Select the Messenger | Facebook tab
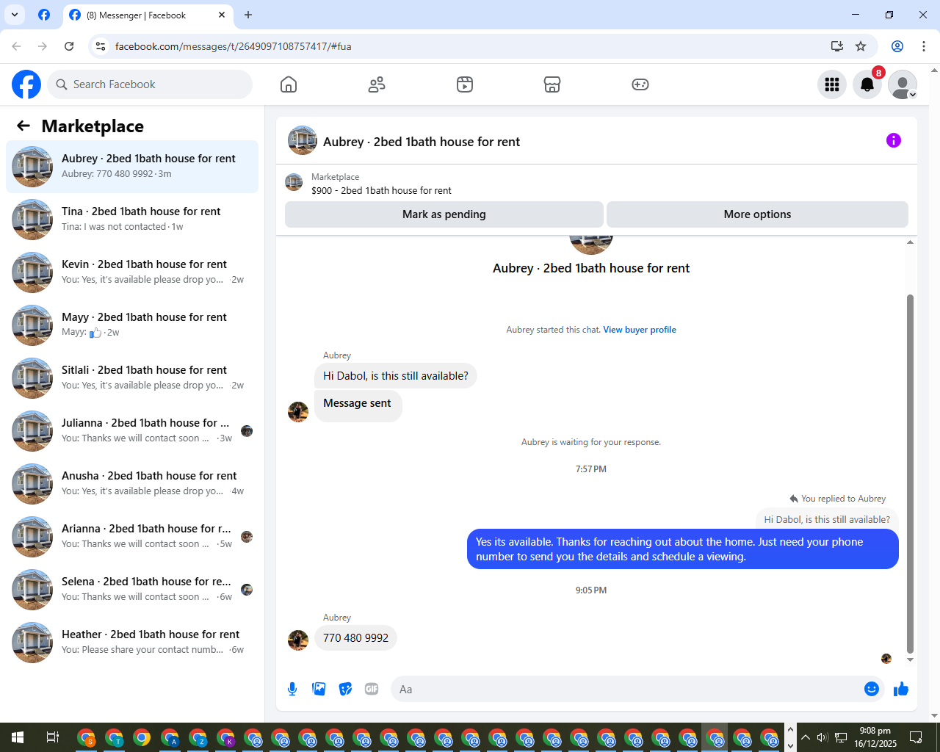 click(x=147, y=15)
